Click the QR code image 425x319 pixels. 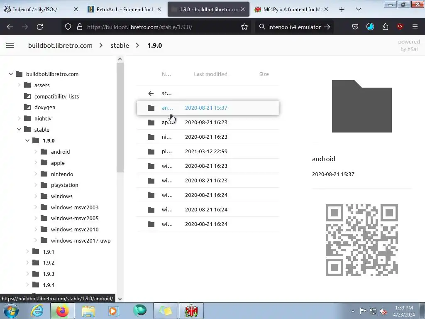point(361,240)
